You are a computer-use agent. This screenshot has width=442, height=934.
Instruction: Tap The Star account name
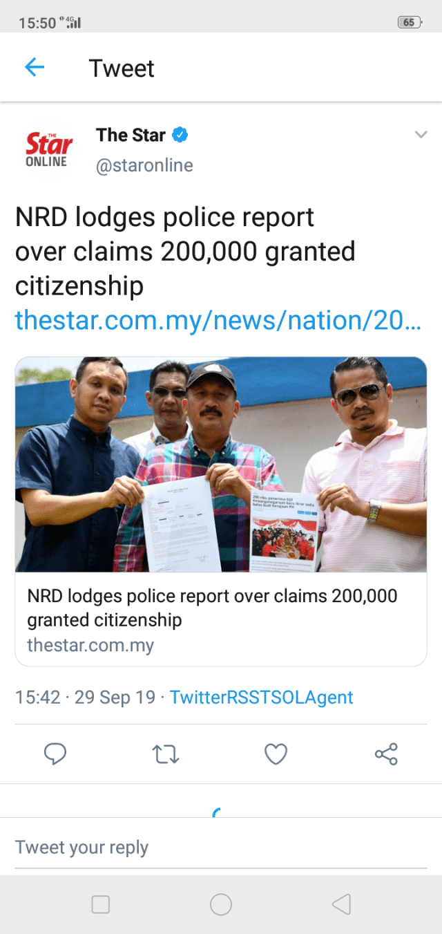[131, 135]
